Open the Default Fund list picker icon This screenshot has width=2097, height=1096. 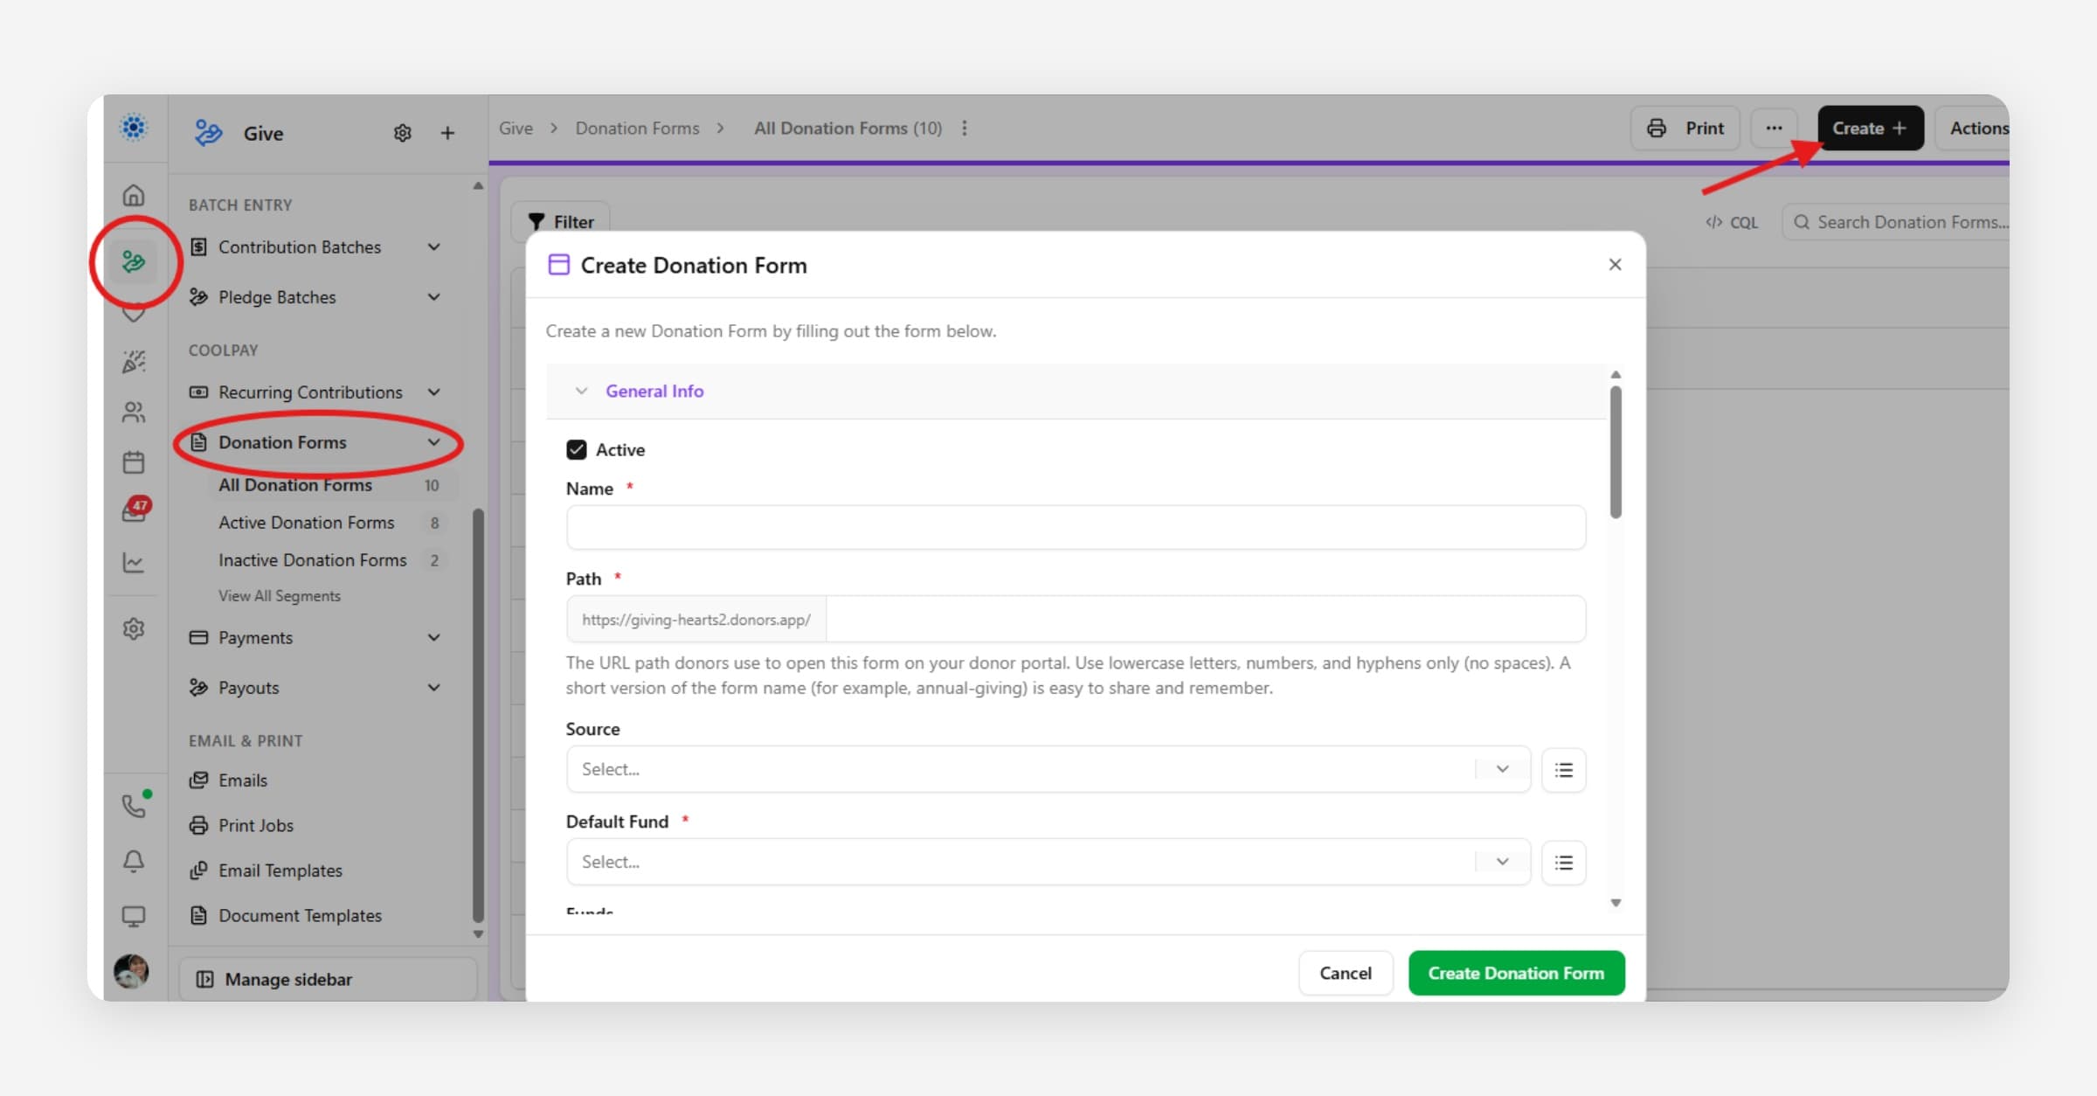click(1564, 863)
